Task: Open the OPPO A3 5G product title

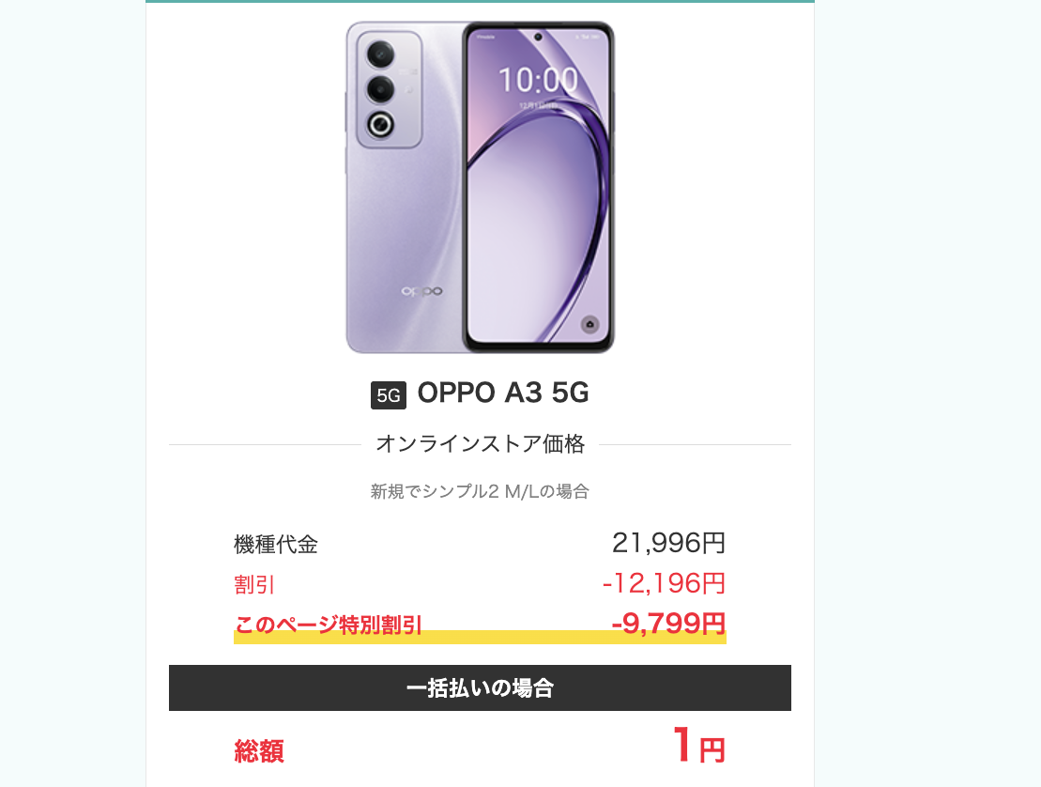Action: (503, 393)
